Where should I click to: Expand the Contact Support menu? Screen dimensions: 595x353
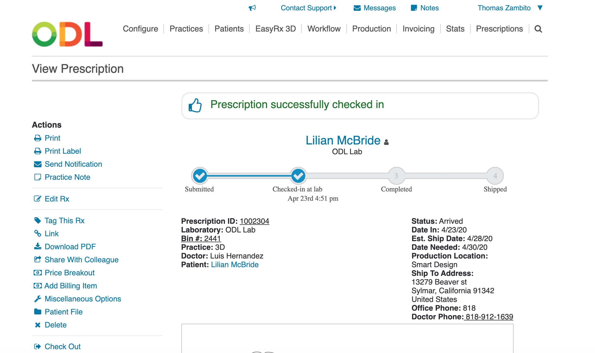click(308, 8)
